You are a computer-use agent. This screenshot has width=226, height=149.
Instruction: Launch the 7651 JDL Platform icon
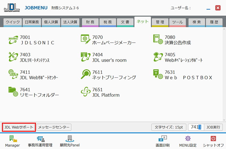[86, 92]
